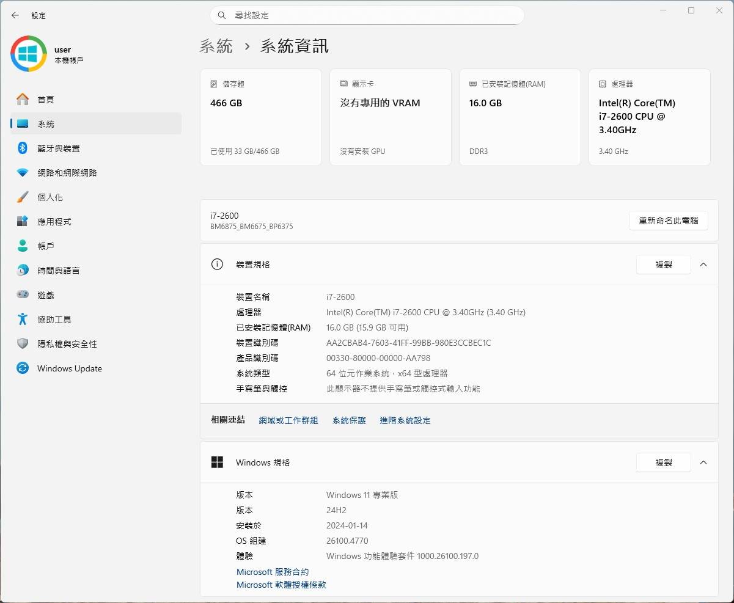Open 帳戶 in the sidebar
Screen dimensions: 734x603
(x=96, y=246)
